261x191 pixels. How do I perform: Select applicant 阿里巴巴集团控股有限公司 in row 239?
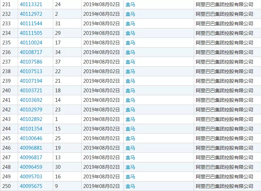pos(224,81)
